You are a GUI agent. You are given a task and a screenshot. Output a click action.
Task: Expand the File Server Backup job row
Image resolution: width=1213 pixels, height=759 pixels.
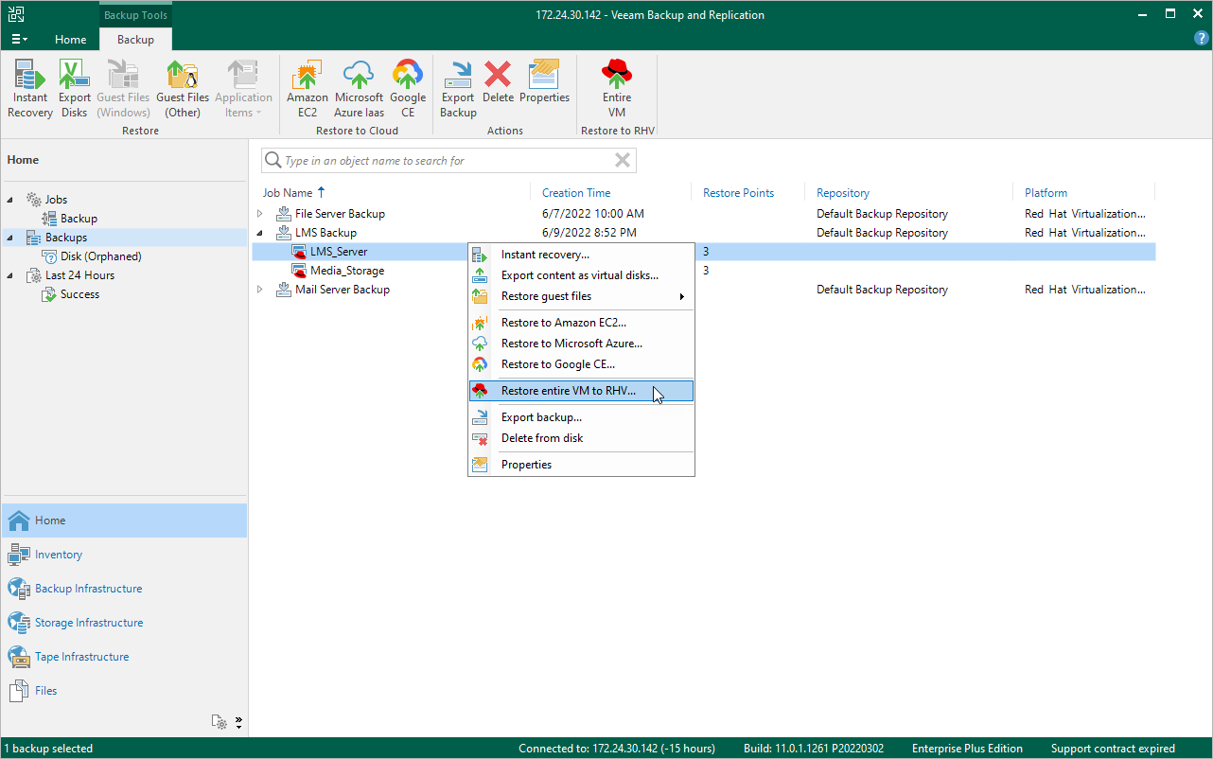pyautogui.click(x=260, y=214)
